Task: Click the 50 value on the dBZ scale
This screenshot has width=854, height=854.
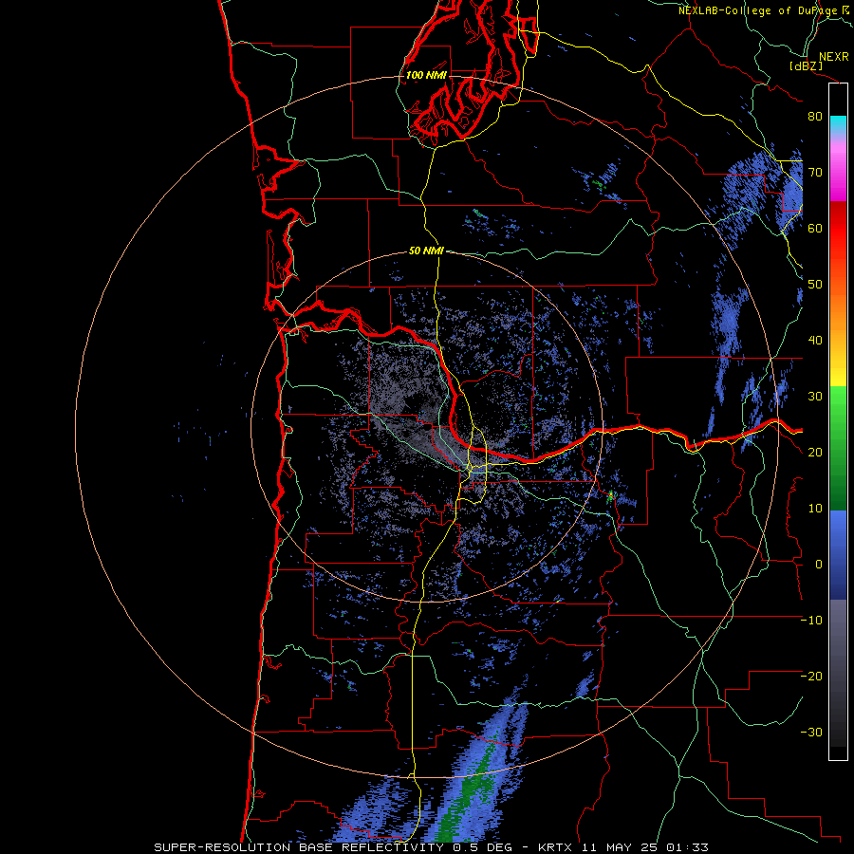Action: click(815, 285)
